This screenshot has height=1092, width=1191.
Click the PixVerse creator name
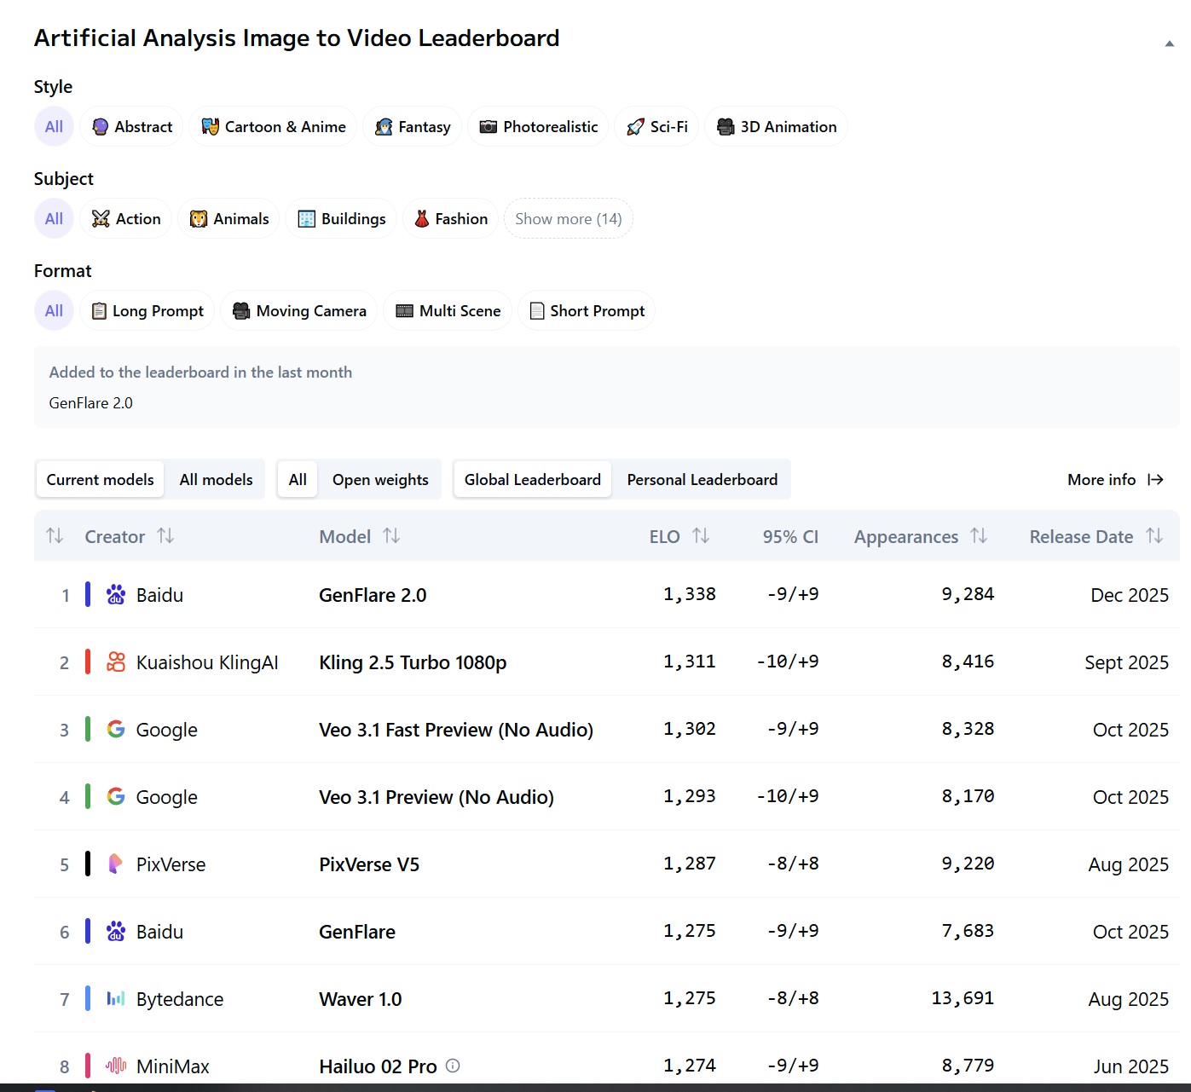pos(171,864)
